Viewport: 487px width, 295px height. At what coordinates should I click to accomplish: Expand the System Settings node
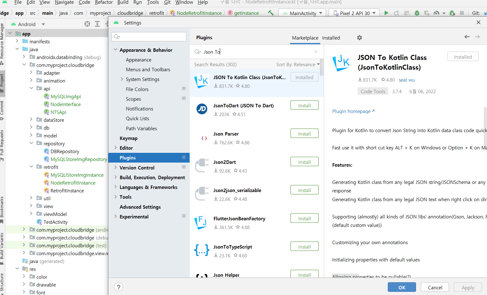[122, 79]
